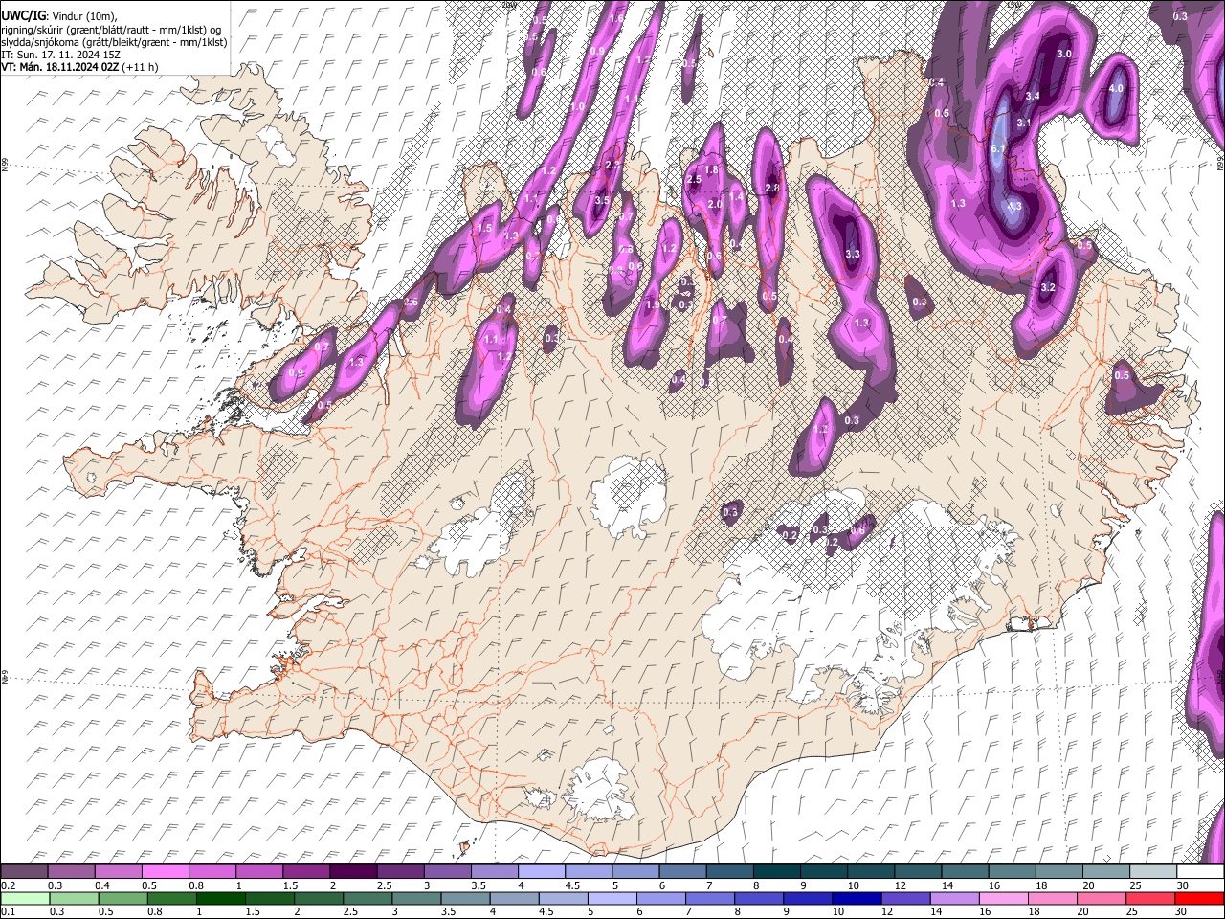This screenshot has height=919, width=1225.
Task: Select the 'slydda/snjókoma' legend description line
Action: [114, 42]
